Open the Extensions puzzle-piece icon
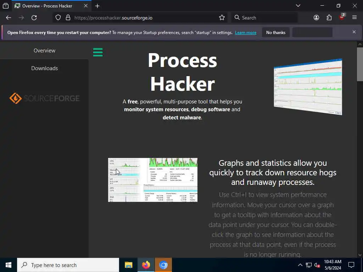Image resolution: width=363 pixels, height=272 pixels. click(329, 18)
